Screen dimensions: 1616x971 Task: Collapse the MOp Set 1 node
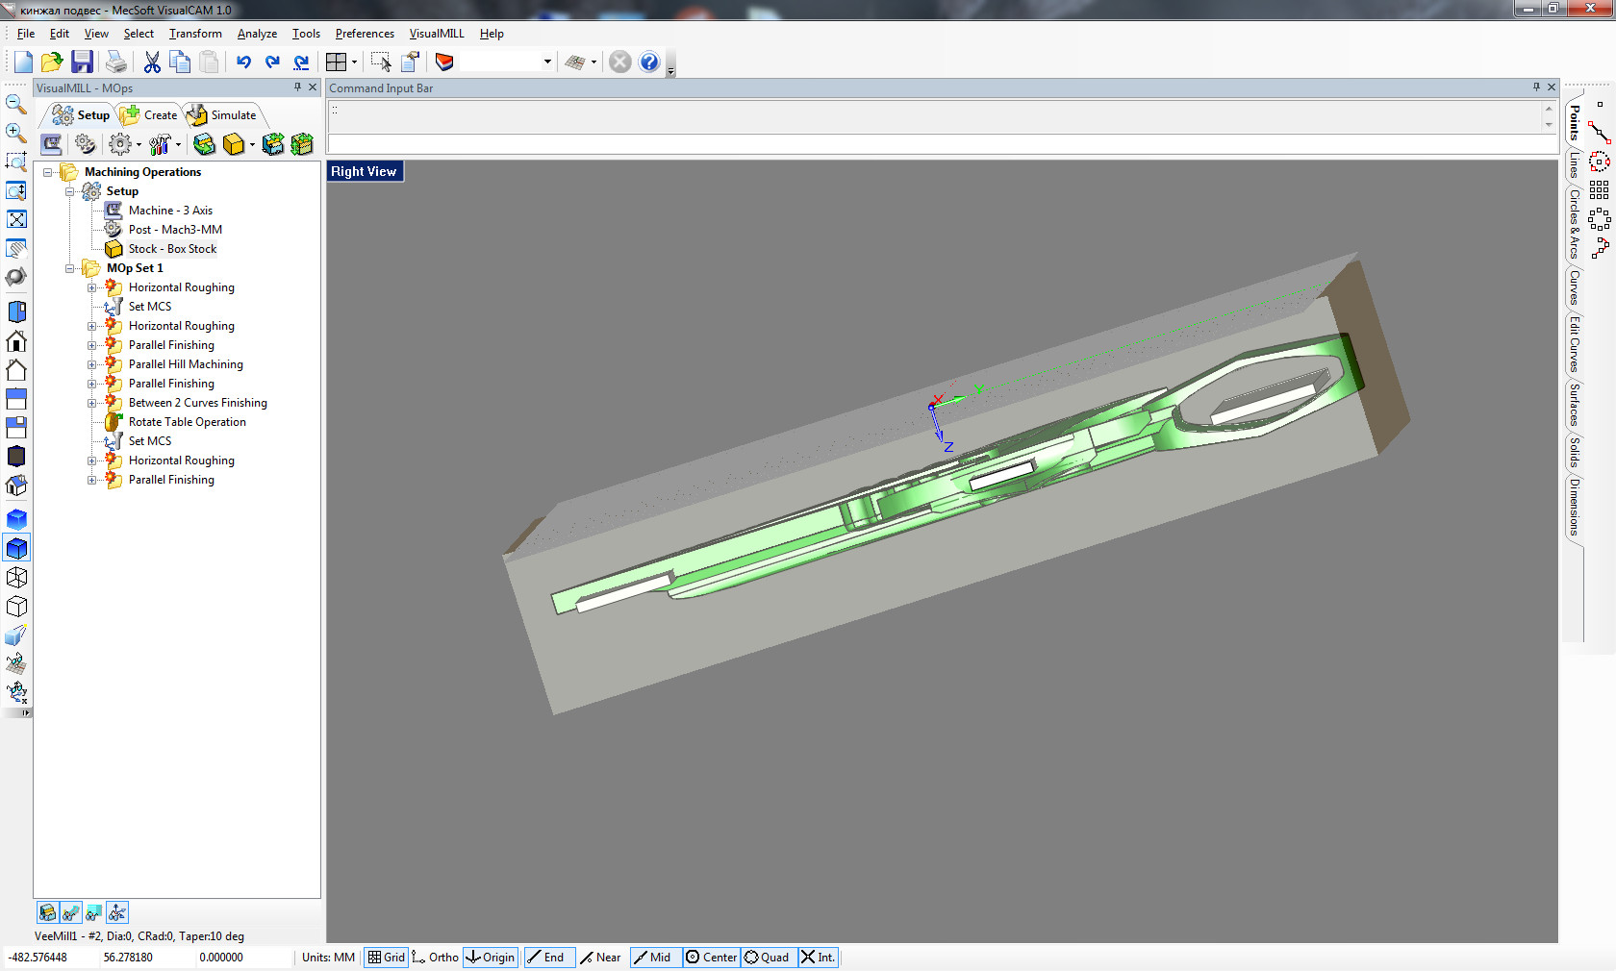pos(70,268)
